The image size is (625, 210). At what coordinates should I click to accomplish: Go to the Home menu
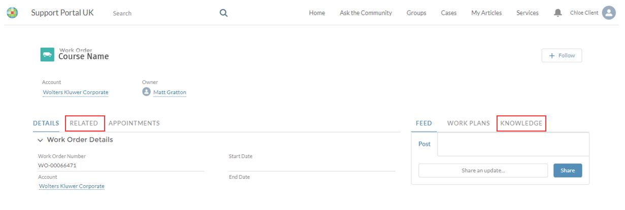tap(317, 13)
